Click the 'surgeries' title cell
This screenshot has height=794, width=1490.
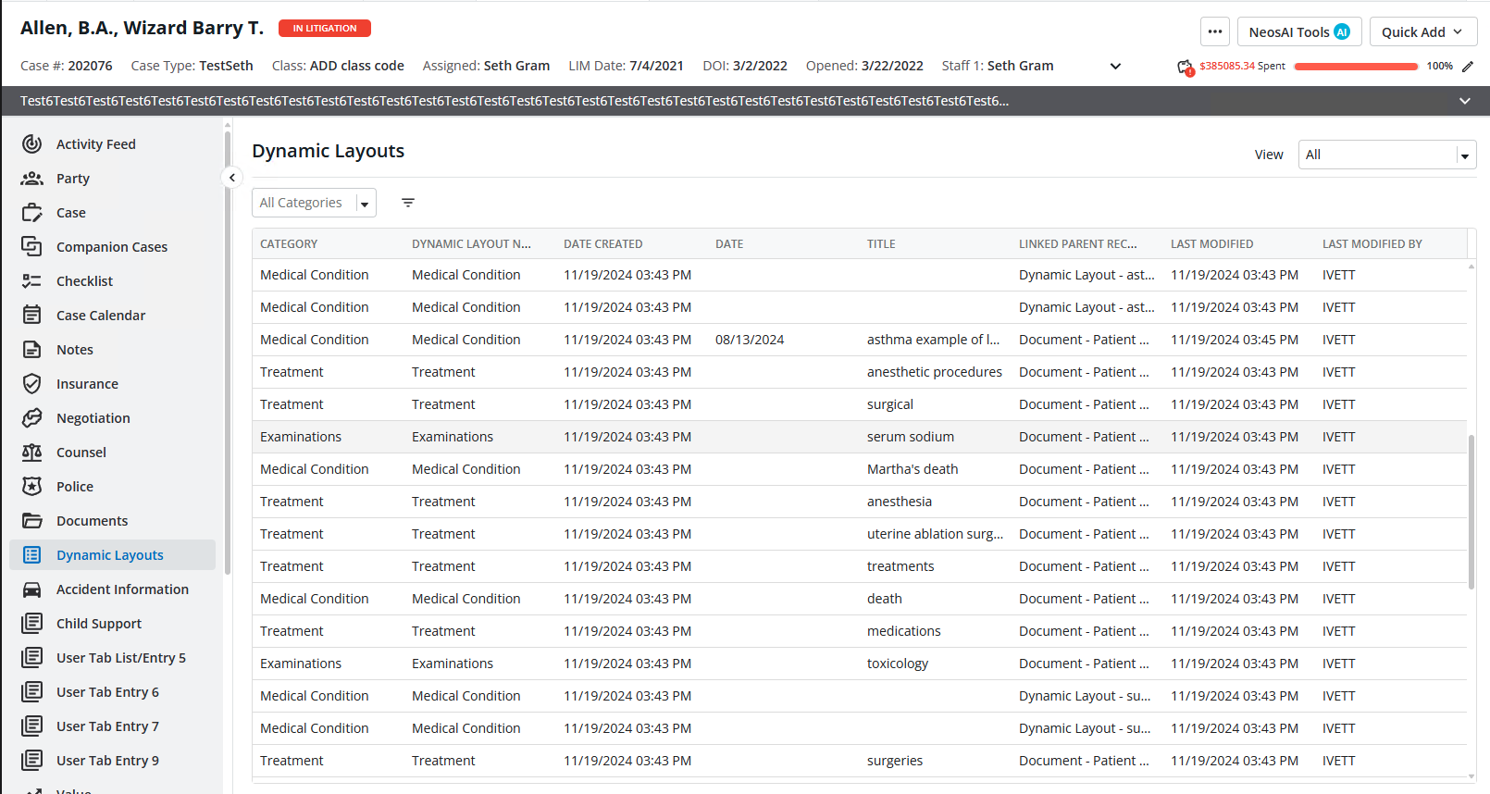(x=895, y=761)
